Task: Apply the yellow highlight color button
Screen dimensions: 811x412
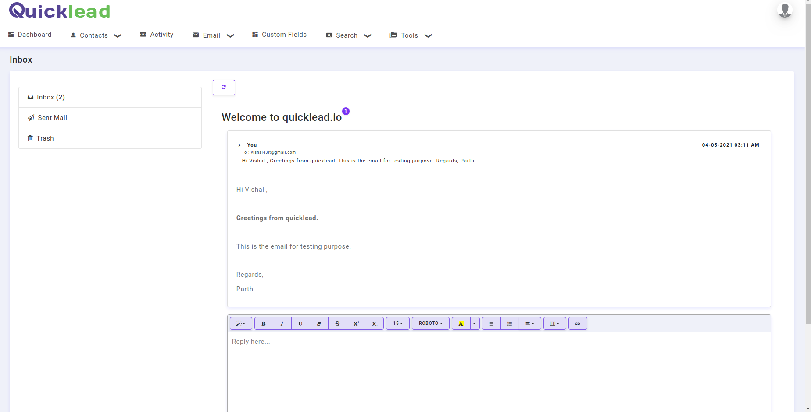Action: [461, 324]
